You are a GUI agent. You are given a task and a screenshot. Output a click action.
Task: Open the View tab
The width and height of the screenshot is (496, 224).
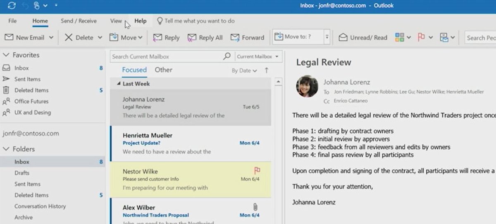click(116, 21)
